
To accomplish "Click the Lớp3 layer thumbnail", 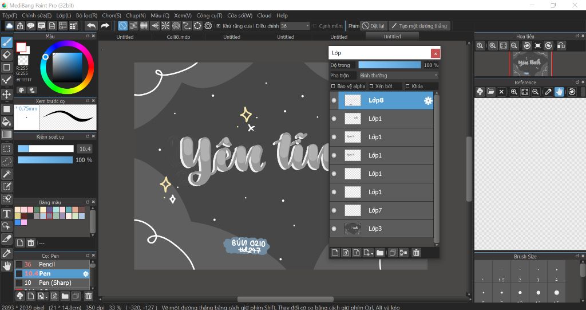I will 353,229.
